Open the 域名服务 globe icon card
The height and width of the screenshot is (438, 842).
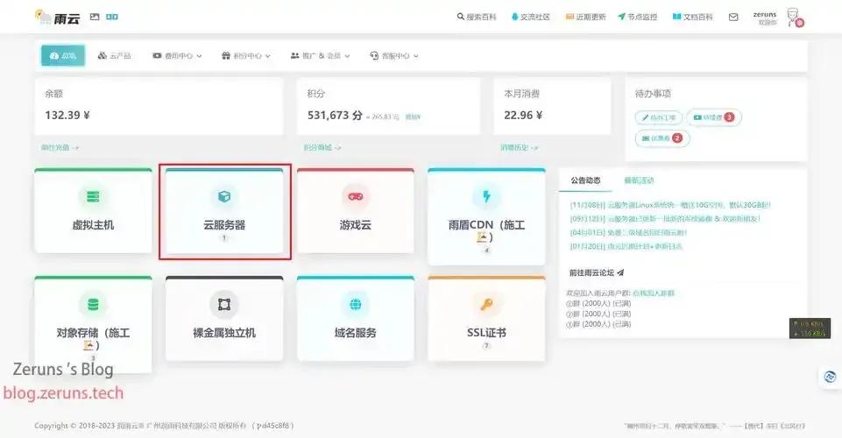pos(356,304)
